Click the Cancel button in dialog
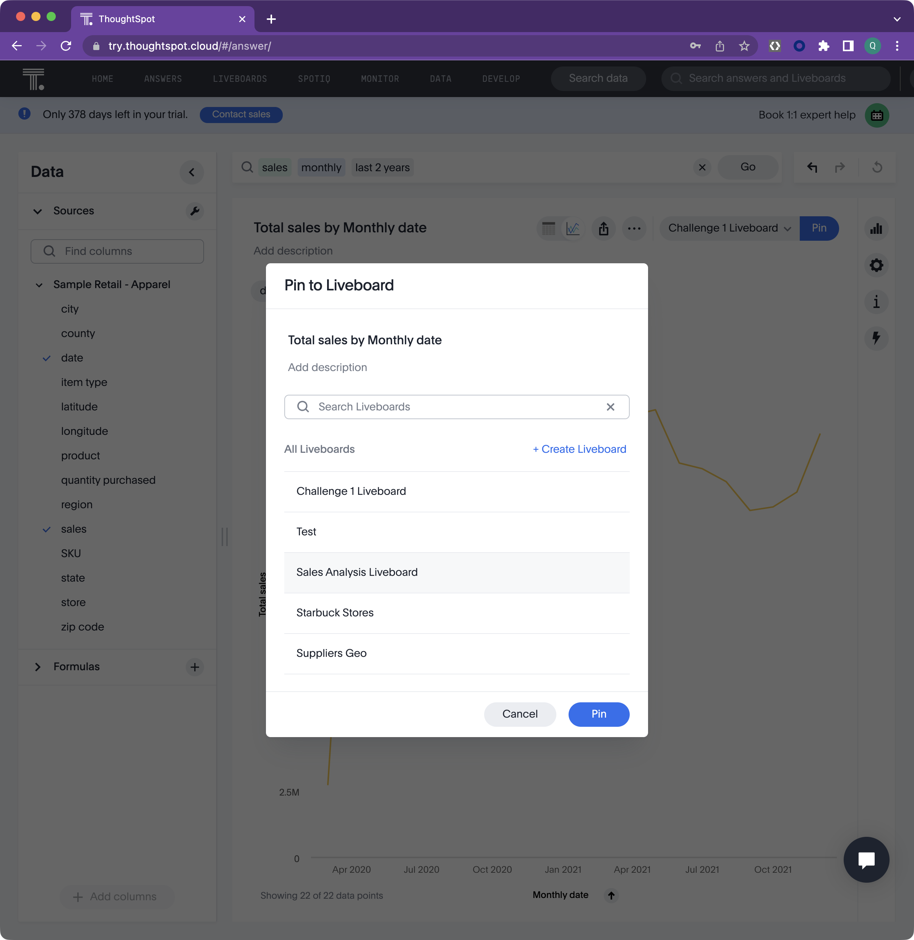This screenshot has height=940, width=914. 519,714
